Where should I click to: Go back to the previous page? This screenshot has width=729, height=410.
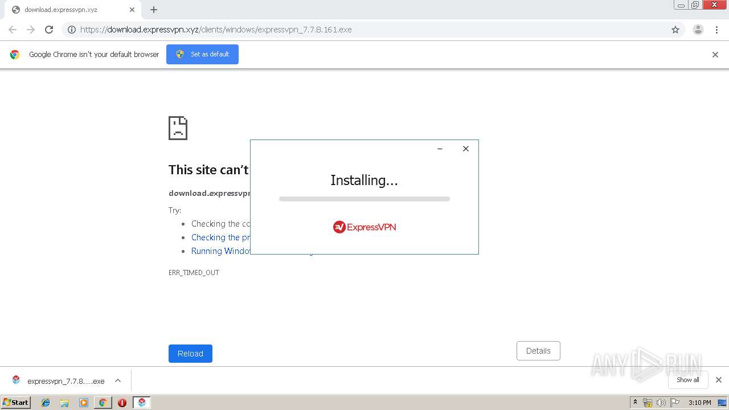(13, 30)
